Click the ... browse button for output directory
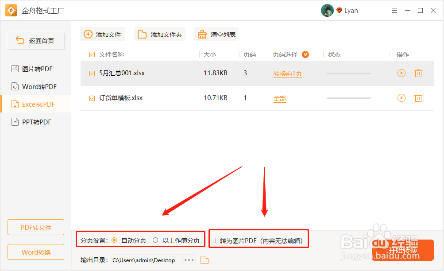The height and width of the screenshot is (271, 444). 189,260
